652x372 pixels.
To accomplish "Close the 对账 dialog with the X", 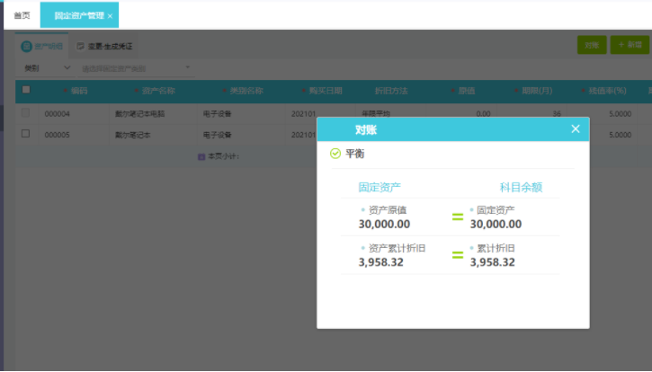I will 575,128.
